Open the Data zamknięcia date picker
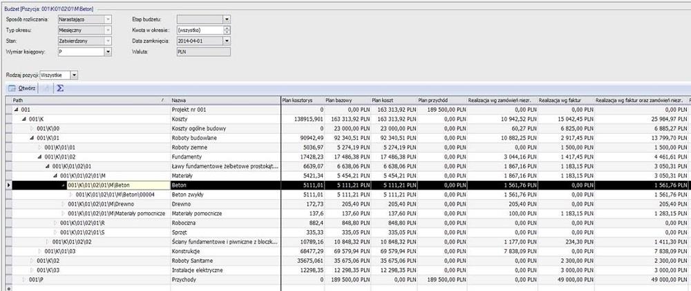This screenshot has width=691, height=291. 227,41
